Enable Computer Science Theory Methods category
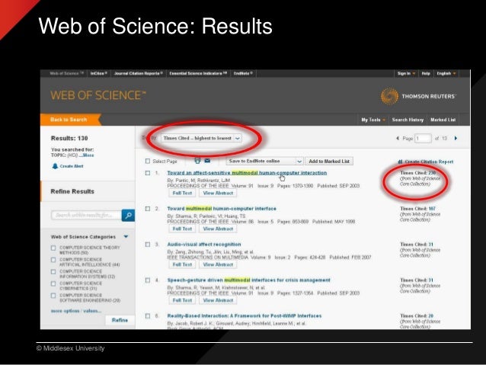Image resolution: width=486 pixels, height=365 pixels. pos(53,248)
